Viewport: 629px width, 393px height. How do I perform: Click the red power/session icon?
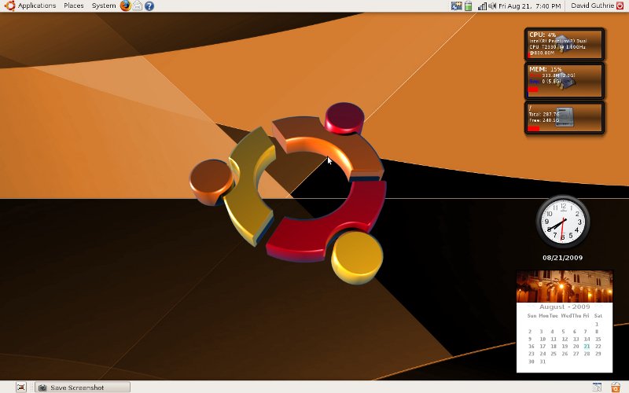620,6
